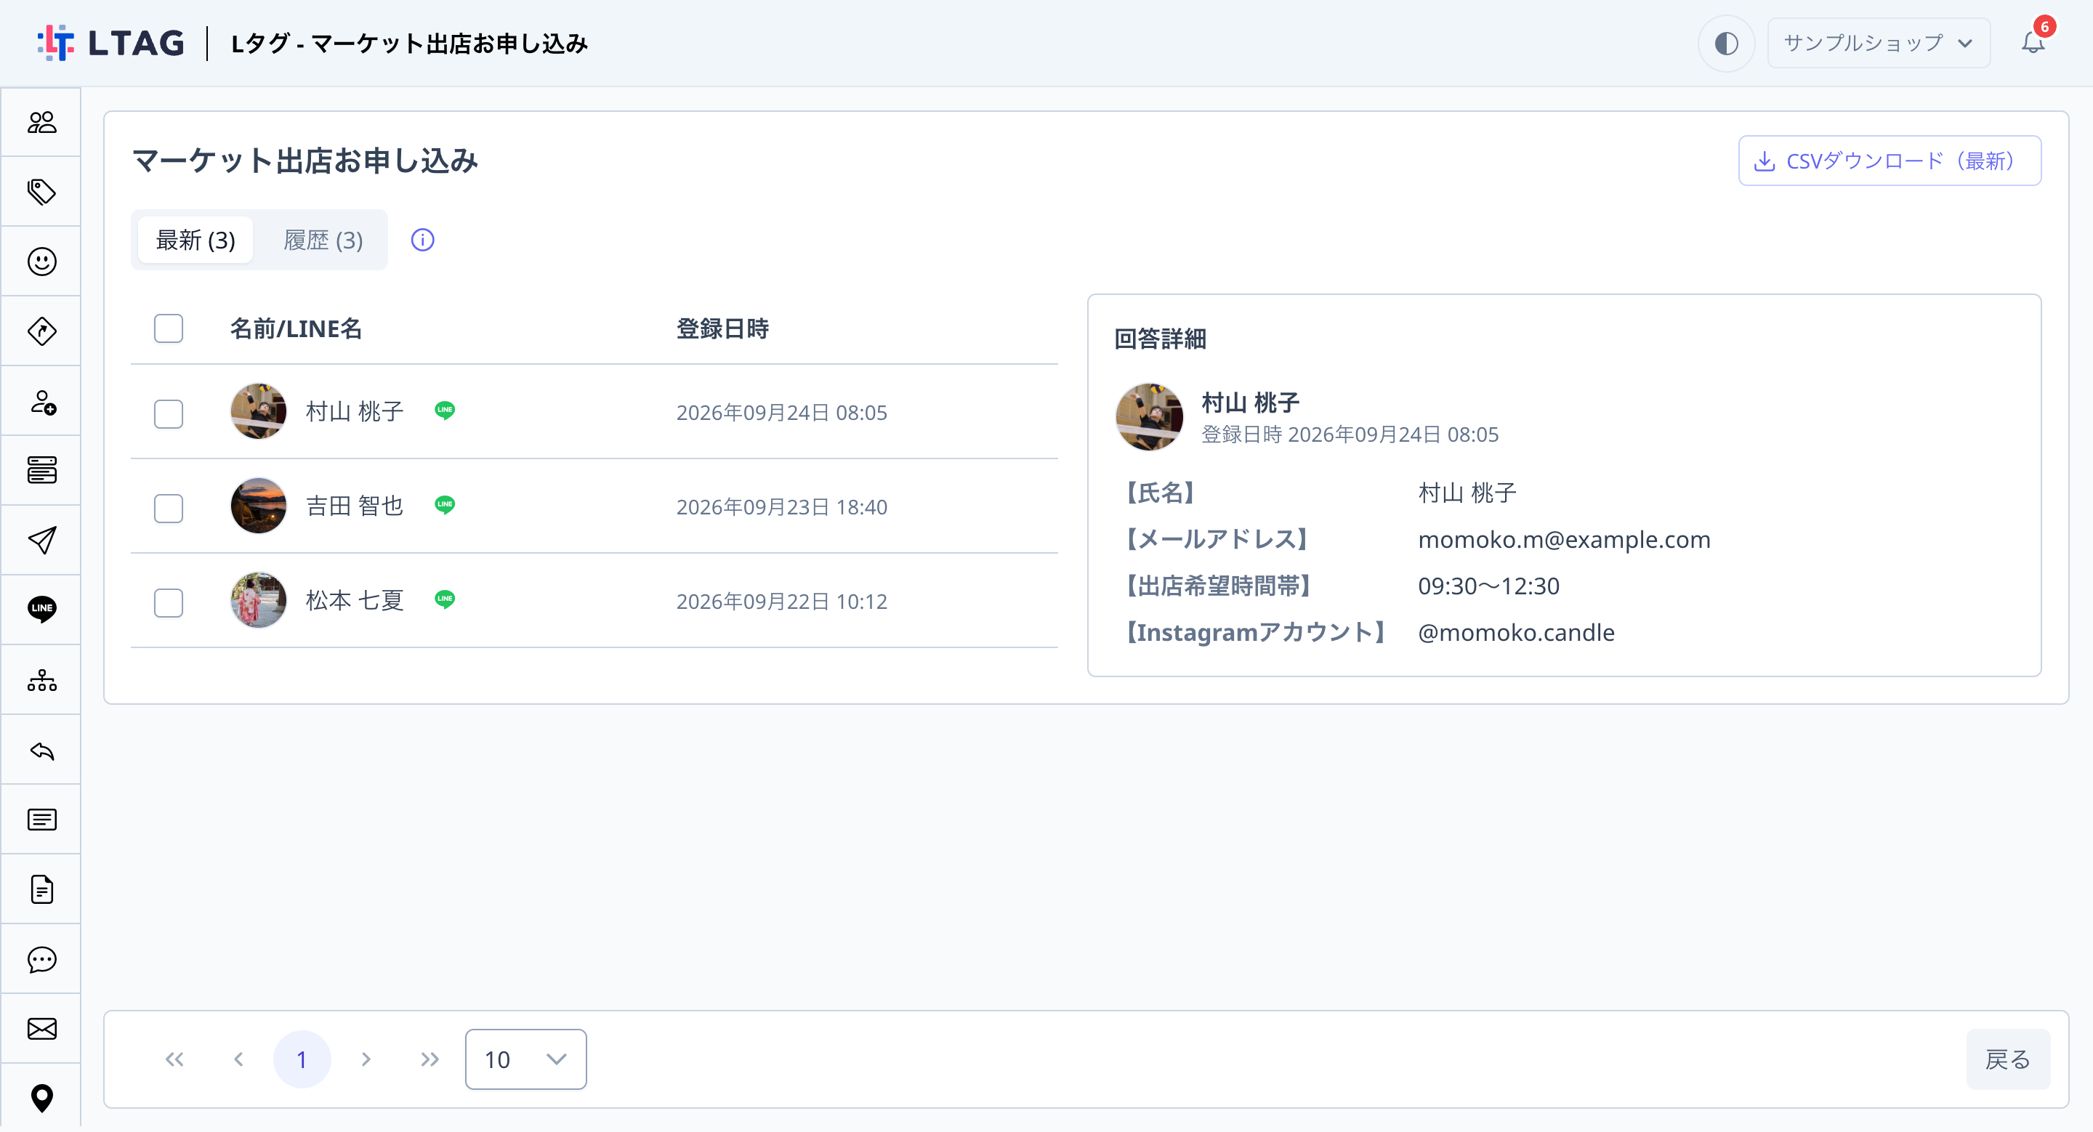Open the document file sidebar icon
Image resolution: width=2093 pixels, height=1132 pixels.
[x=41, y=890]
